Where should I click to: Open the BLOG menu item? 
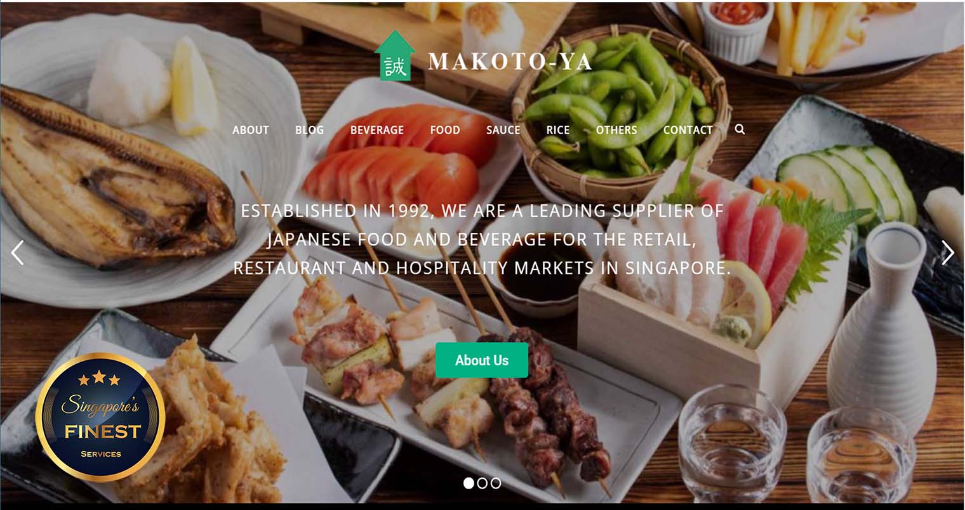(x=309, y=130)
